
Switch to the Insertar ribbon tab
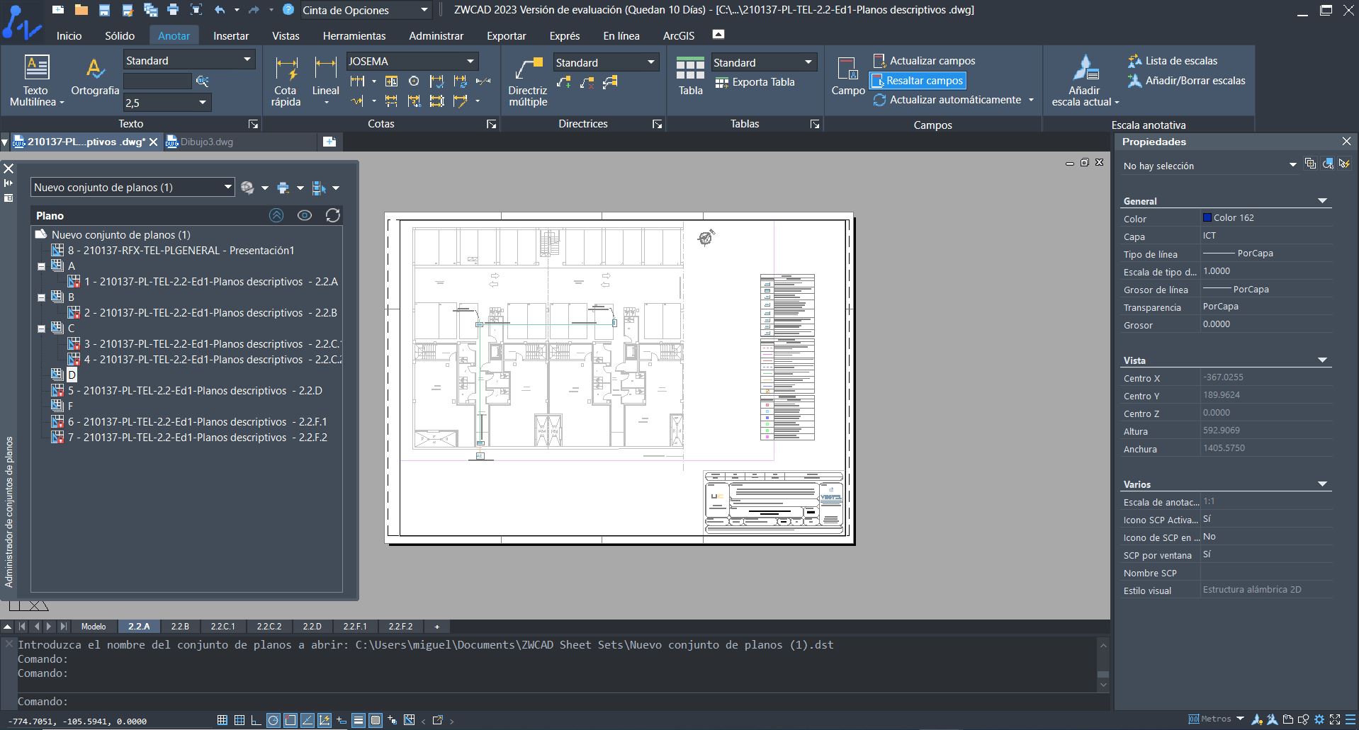(231, 35)
